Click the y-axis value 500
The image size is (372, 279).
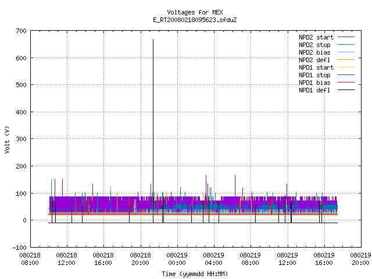[x=21, y=85]
